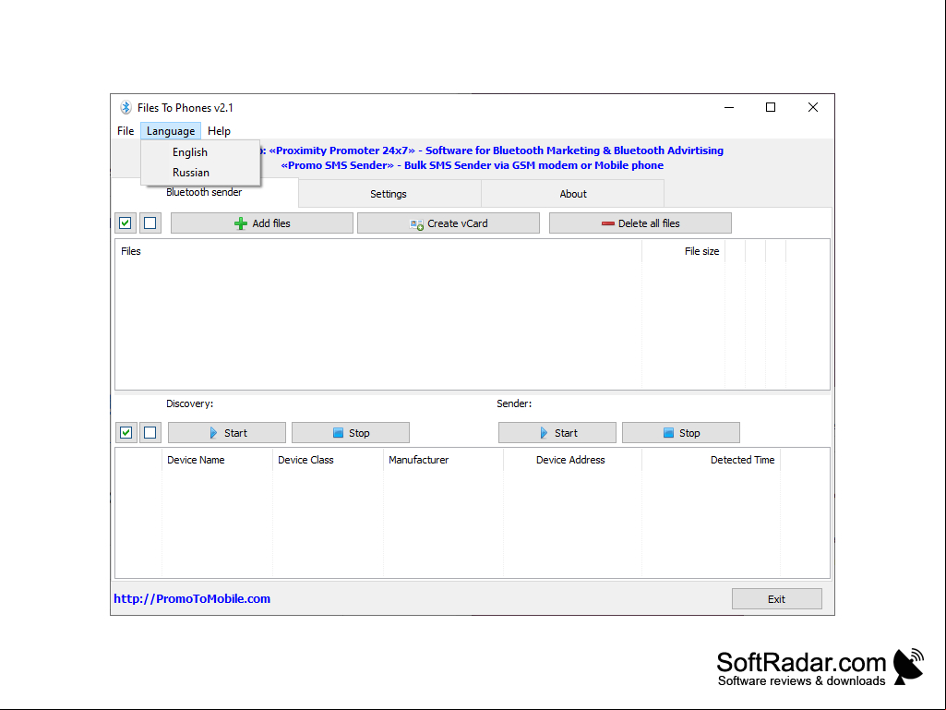Uncheck all files with empty box
The height and width of the screenshot is (710, 946).
click(150, 223)
